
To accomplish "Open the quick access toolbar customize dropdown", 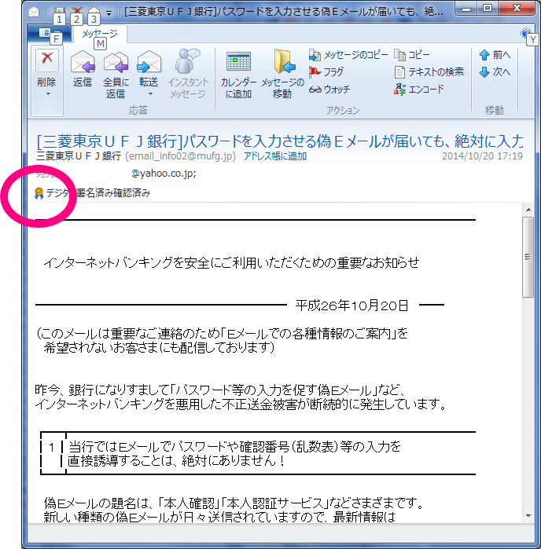I will (x=109, y=13).
